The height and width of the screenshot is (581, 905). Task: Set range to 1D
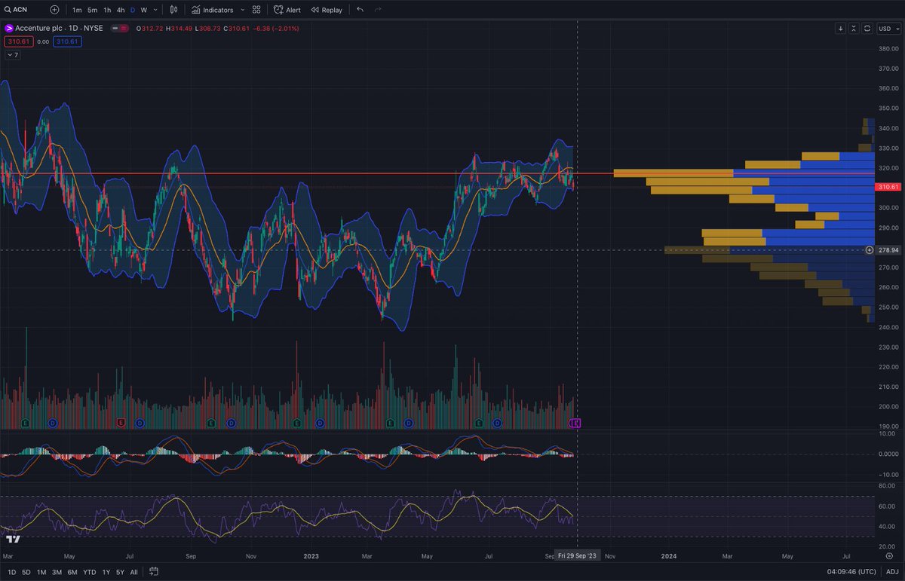11,571
